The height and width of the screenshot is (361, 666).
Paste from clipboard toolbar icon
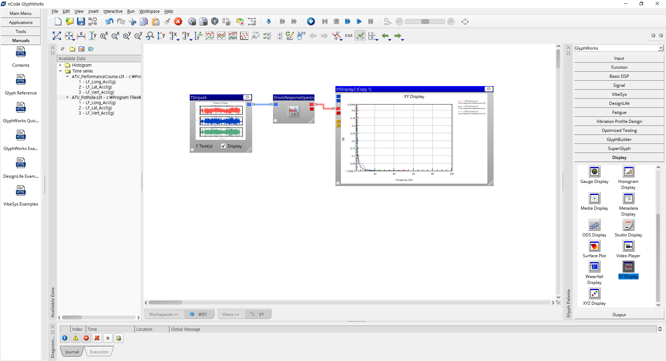[155, 22]
